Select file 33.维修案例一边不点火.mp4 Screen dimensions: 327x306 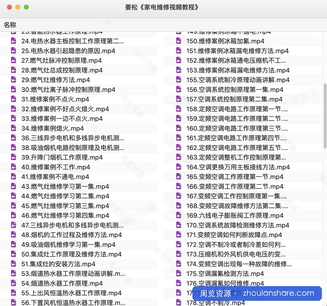62,119
